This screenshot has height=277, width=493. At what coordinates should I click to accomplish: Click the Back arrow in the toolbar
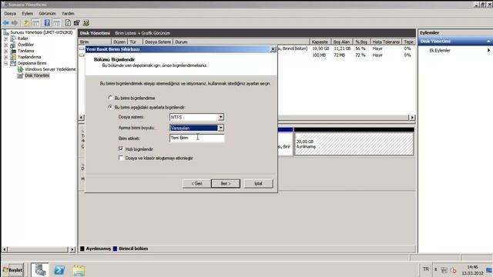[x=5, y=23]
